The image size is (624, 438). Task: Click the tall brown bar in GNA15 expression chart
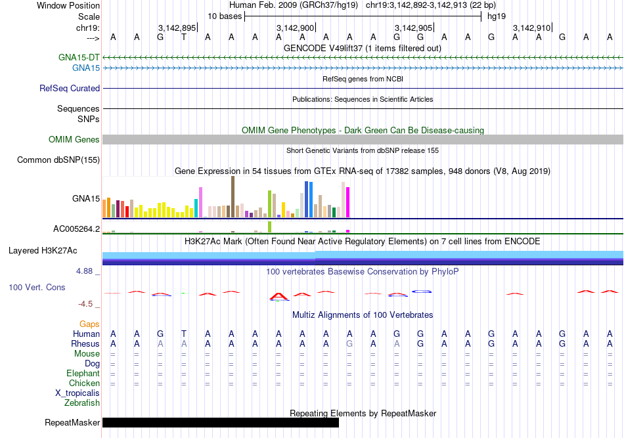(x=233, y=197)
